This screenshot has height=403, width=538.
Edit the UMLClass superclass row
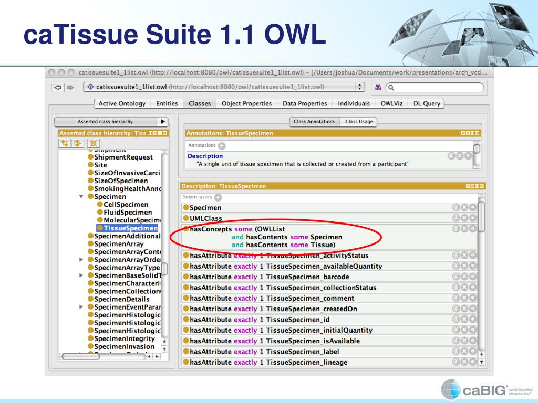[x=473, y=218]
